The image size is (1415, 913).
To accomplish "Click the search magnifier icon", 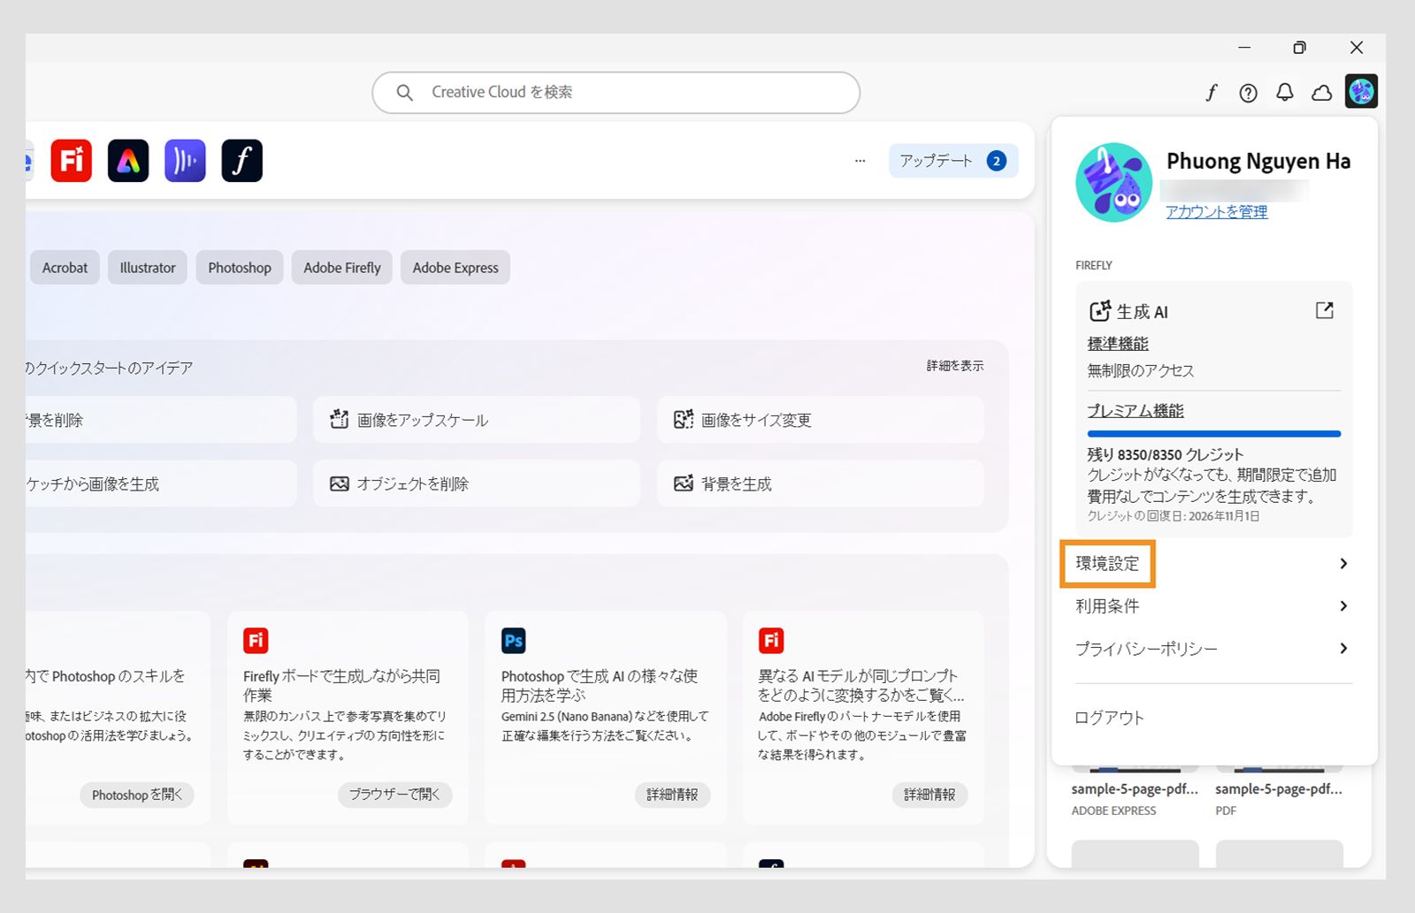I will tap(404, 93).
